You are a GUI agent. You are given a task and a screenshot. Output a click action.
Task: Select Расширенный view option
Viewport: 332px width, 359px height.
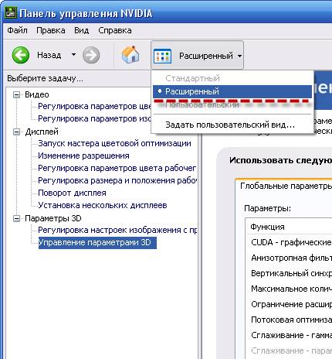tap(232, 91)
